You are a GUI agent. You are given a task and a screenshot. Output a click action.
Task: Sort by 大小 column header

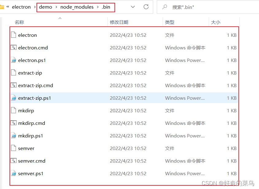click(216, 22)
